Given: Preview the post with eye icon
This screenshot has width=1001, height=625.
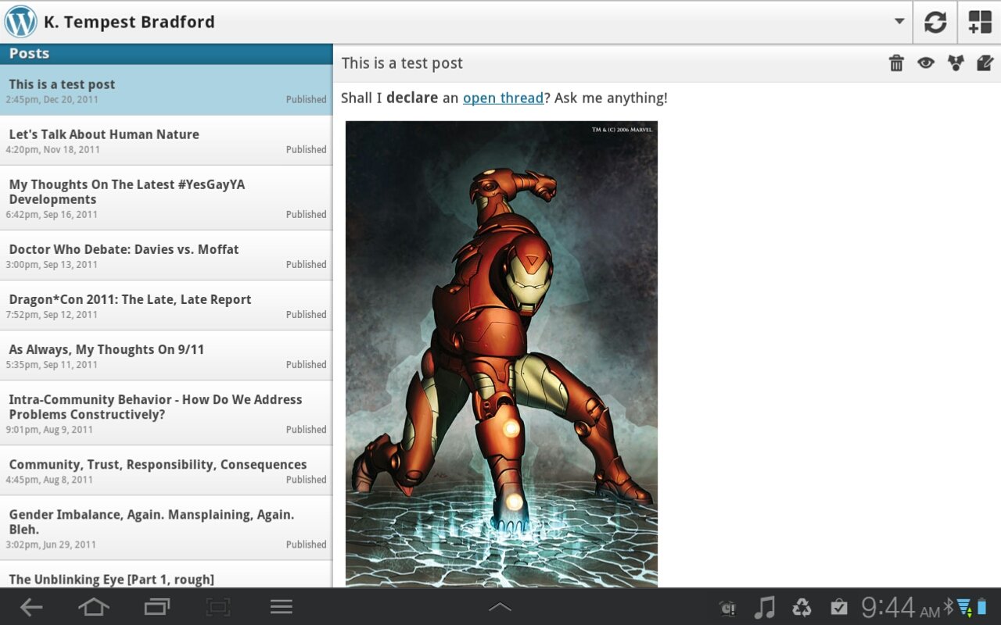Looking at the screenshot, I should click(x=926, y=63).
